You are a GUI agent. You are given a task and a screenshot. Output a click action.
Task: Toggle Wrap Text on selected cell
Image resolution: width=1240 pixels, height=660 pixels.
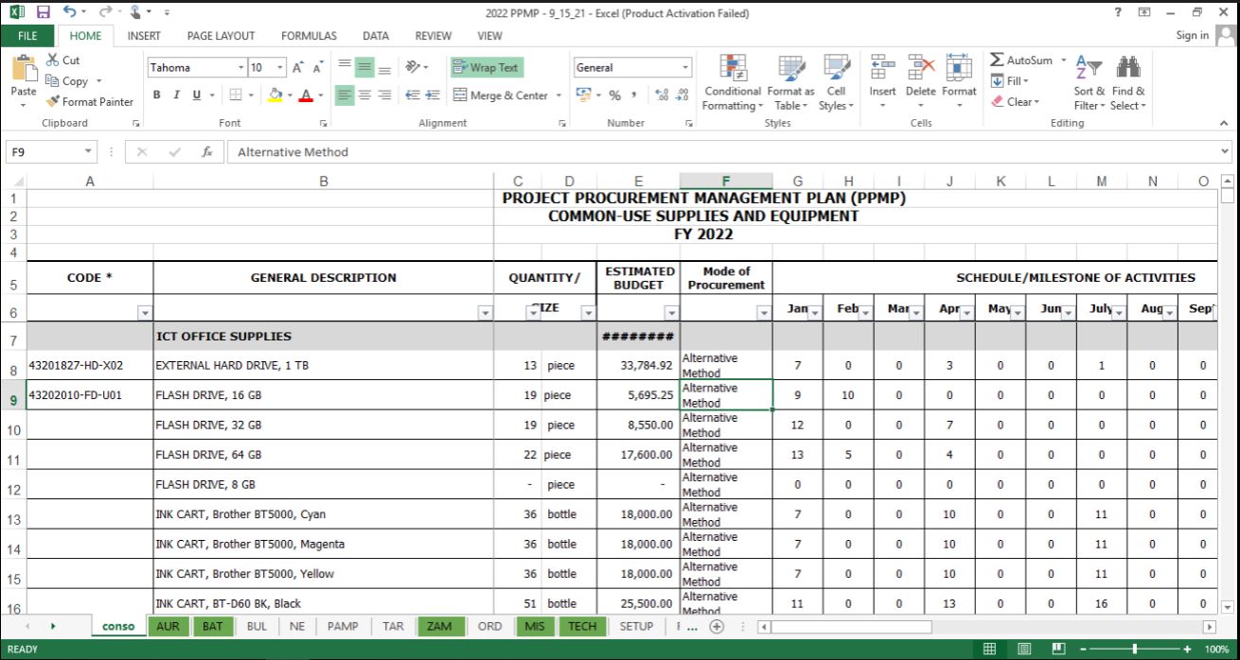click(487, 68)
